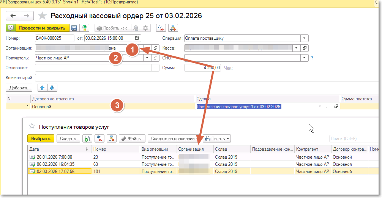Click the Комментарий input field
This screenshot has width=382, height=198.
205,78
